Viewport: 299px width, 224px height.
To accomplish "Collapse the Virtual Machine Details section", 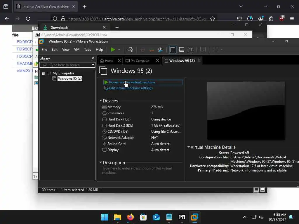I will click(188, 147).
